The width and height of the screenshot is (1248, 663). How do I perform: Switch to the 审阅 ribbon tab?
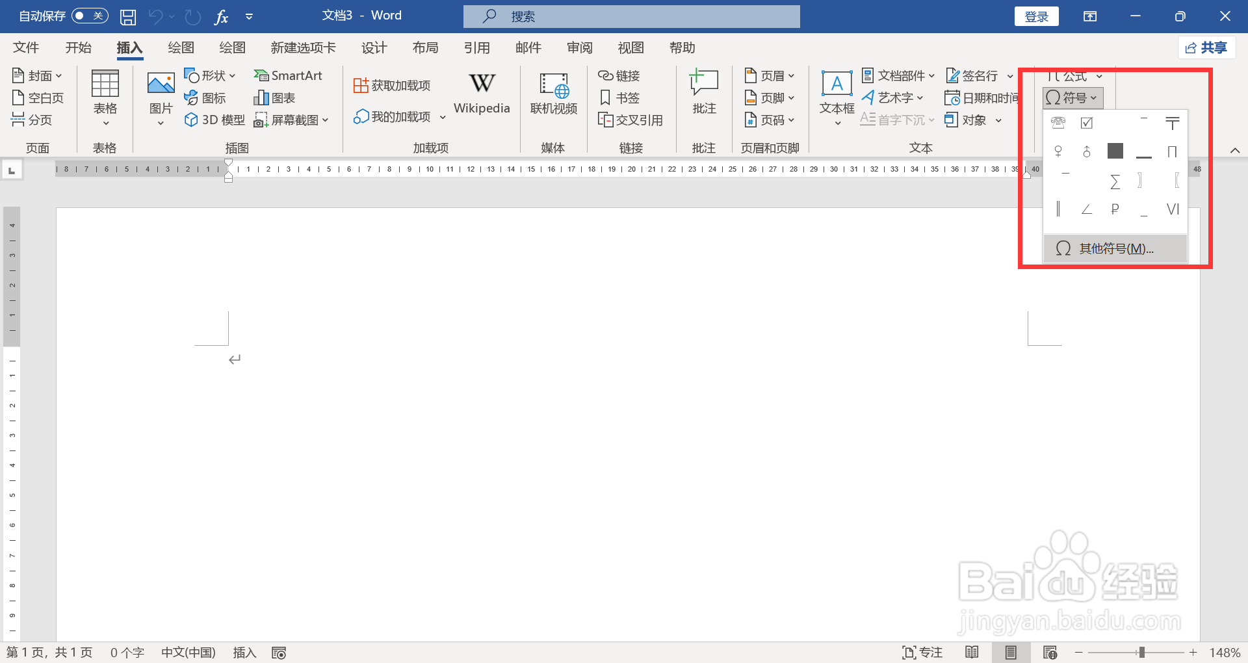coord(578,47)
